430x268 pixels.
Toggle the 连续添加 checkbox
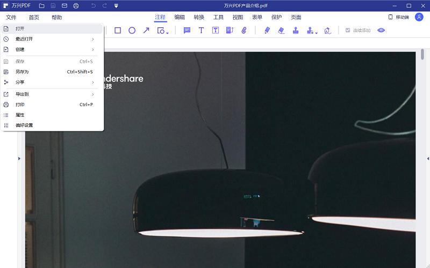(x=348, y=31)
